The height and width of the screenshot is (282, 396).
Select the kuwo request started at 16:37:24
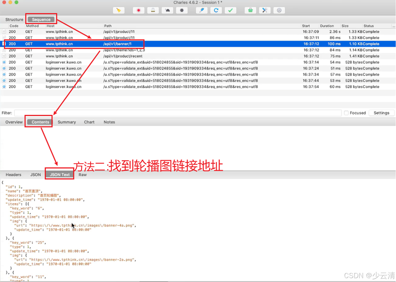point(198,68)
